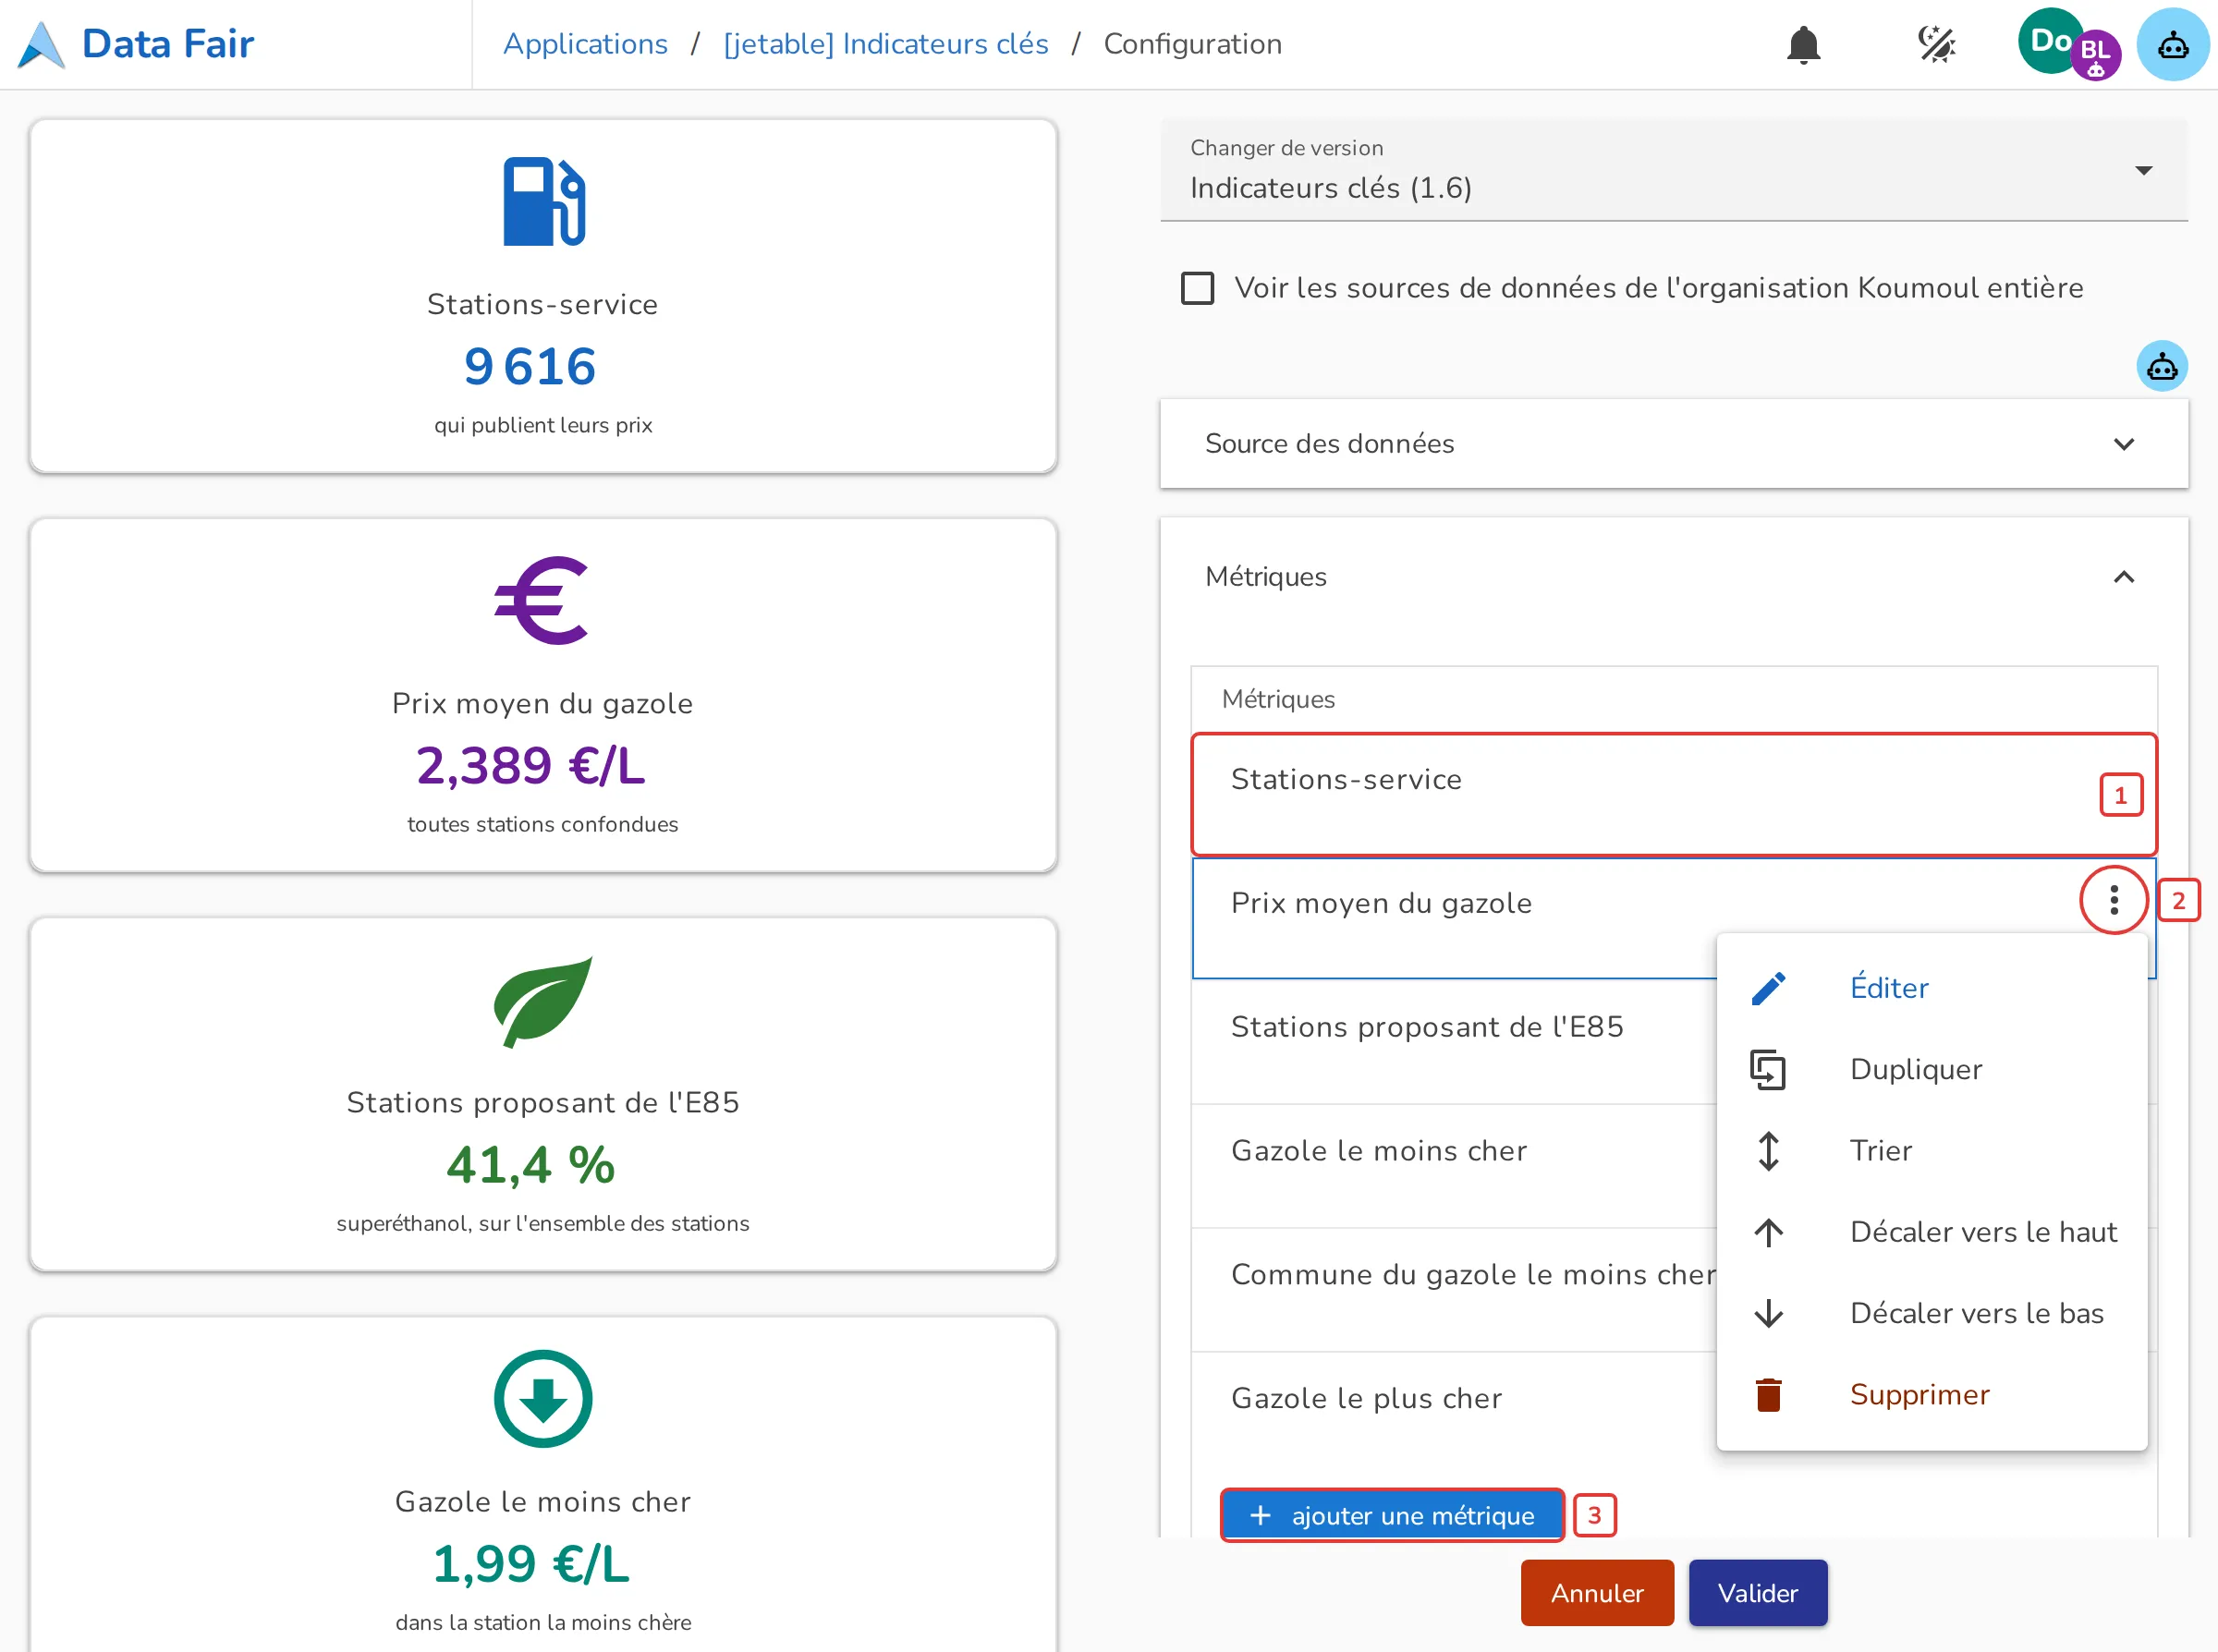Open the Do user avatar menu
Screen dimensions: 2218x1652
[x=2049, y=41]
